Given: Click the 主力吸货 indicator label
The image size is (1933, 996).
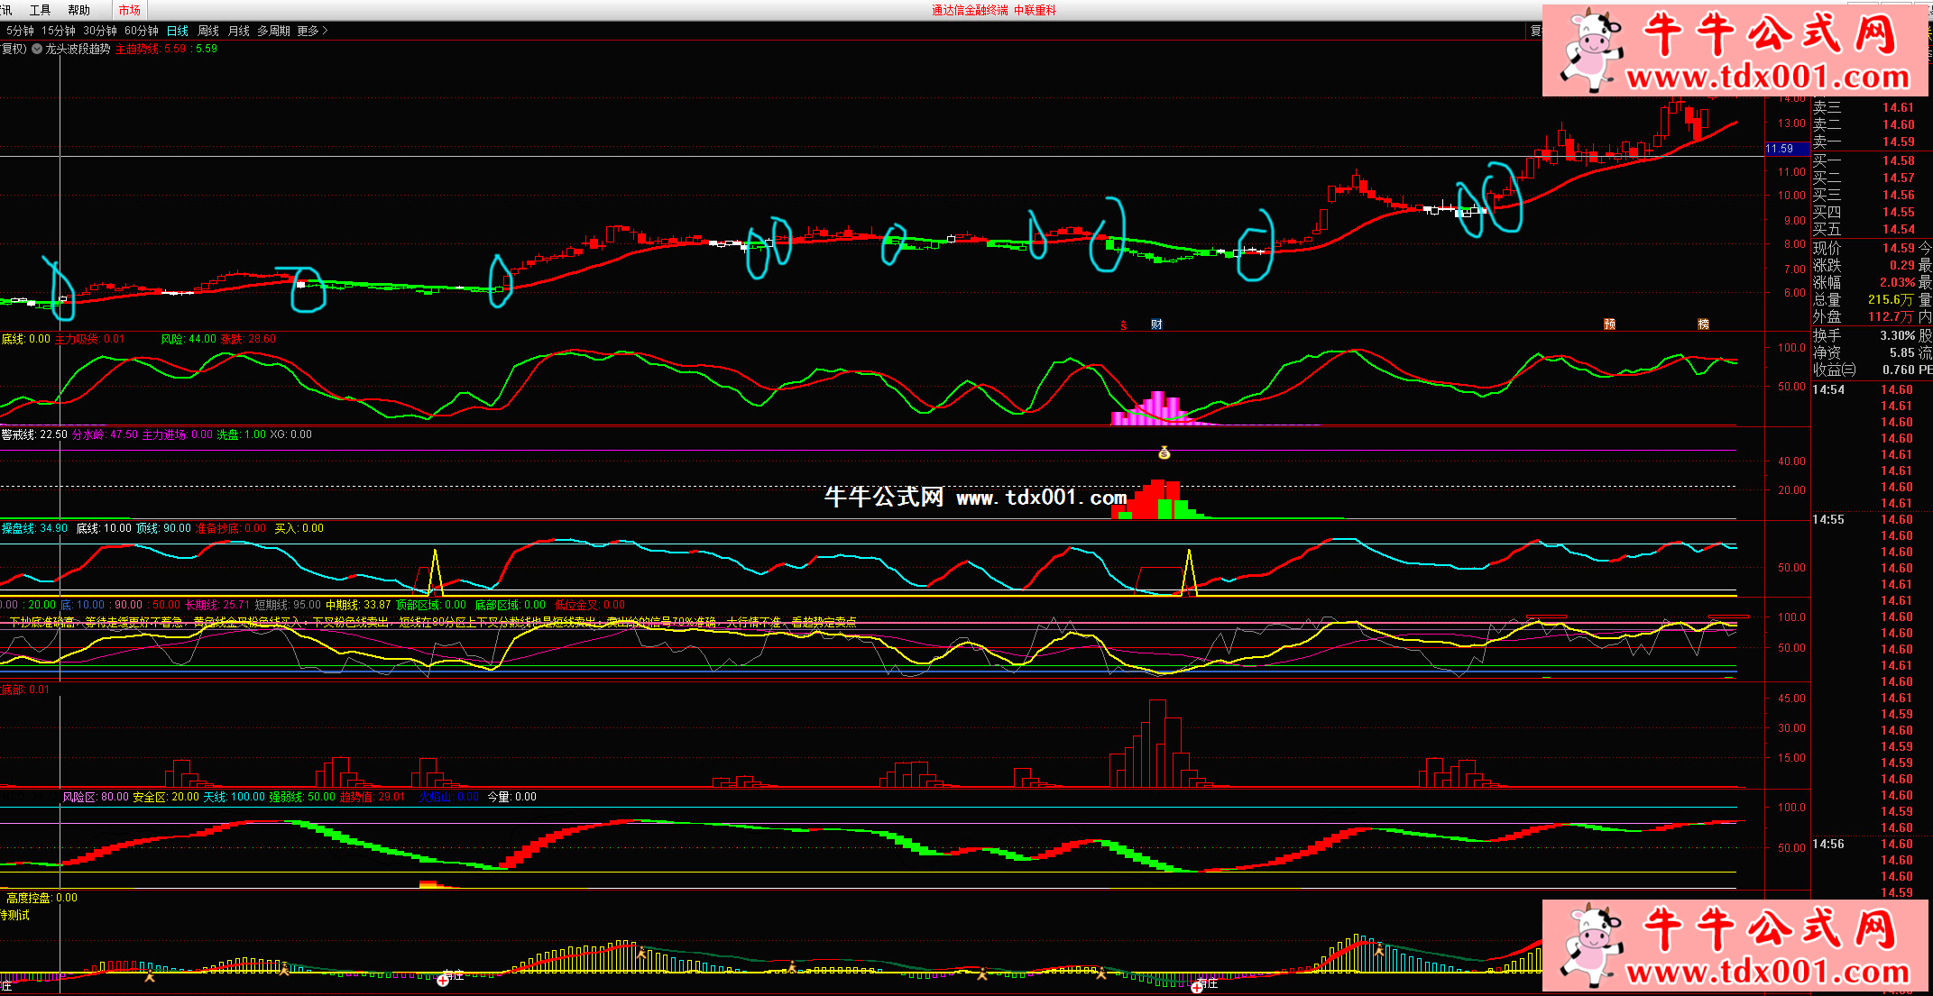Looking at the screenshot, I should (x=89, y=339).
